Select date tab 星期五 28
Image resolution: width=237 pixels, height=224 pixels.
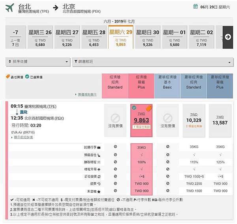point(94,37)
